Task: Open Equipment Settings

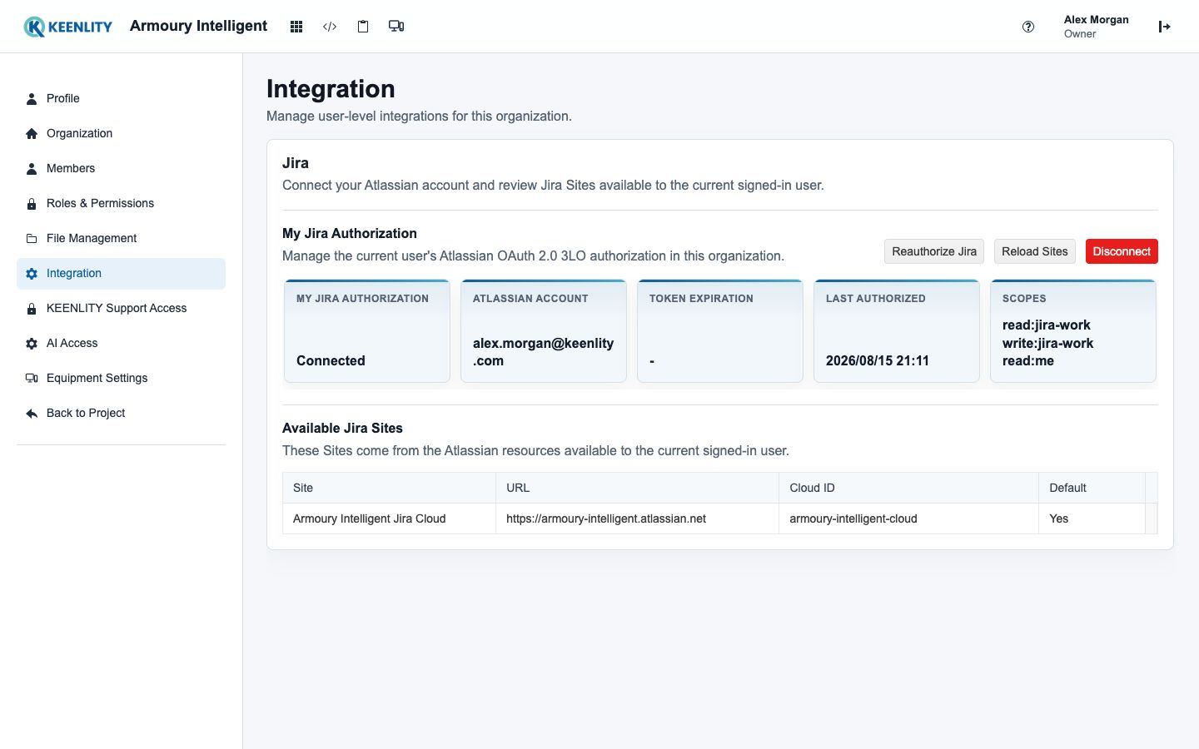Action: [x=121, y=378]
